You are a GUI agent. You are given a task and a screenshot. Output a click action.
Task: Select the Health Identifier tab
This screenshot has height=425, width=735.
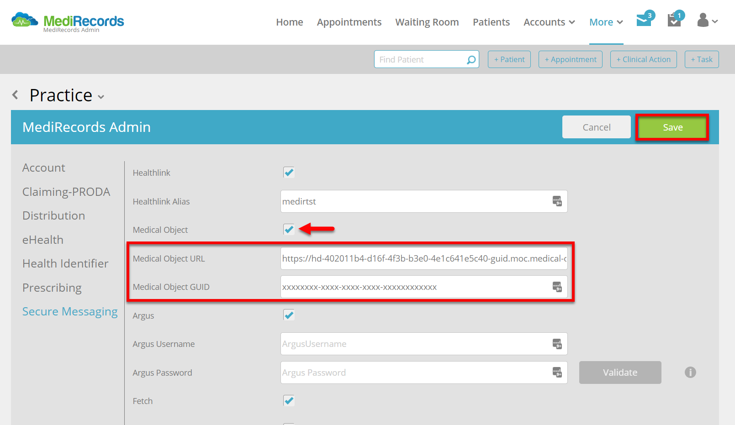[x=65, y=263]
